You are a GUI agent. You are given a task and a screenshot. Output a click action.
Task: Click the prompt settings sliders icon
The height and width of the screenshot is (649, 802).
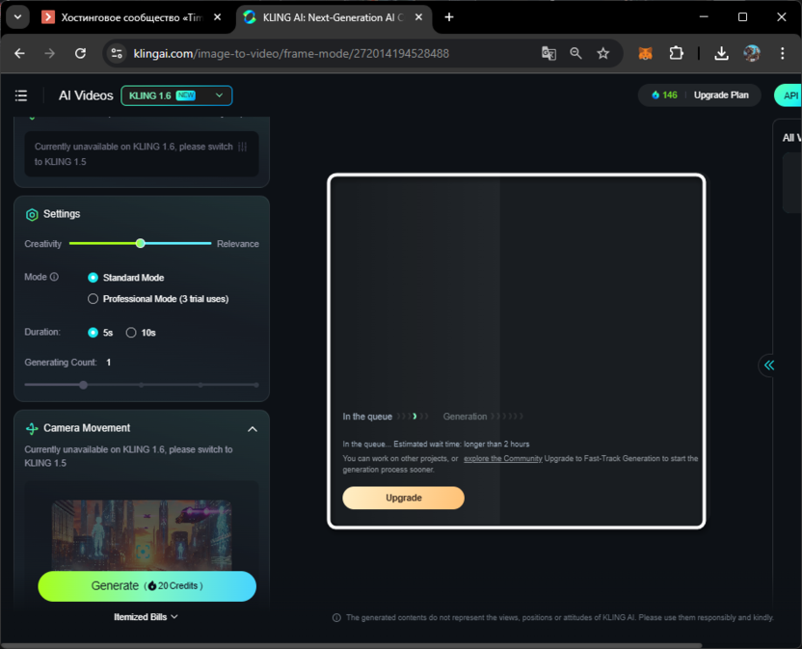coord(243,147)
